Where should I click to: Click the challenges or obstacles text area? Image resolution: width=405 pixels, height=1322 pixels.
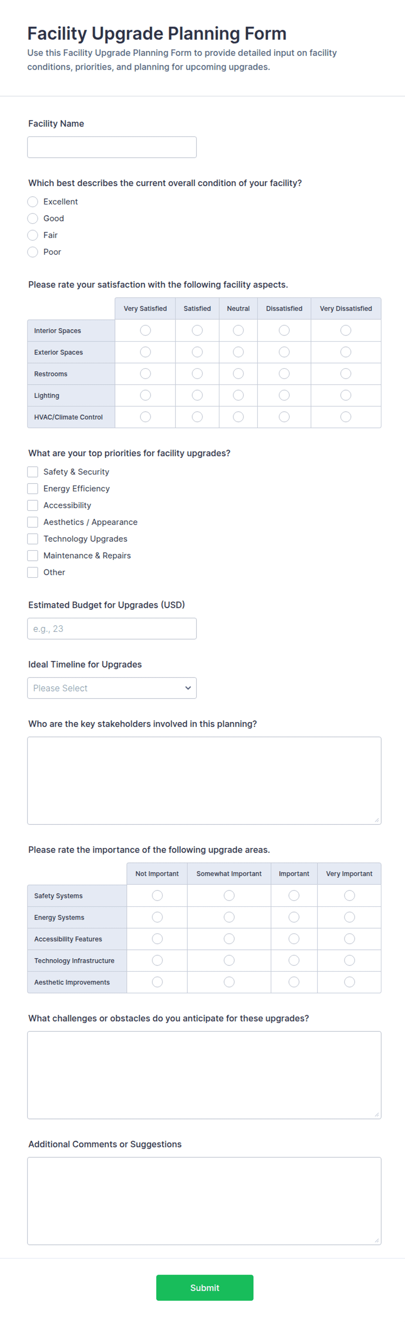[204, 1075]
